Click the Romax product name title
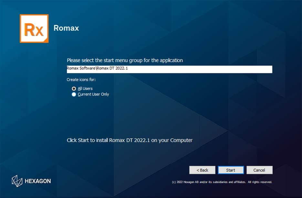The width and height of the screenshot is (302, 198). (x=66, y=28)
